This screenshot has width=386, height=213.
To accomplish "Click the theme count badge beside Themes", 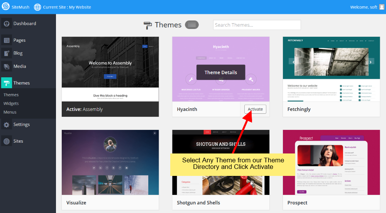I will [192, 25].
